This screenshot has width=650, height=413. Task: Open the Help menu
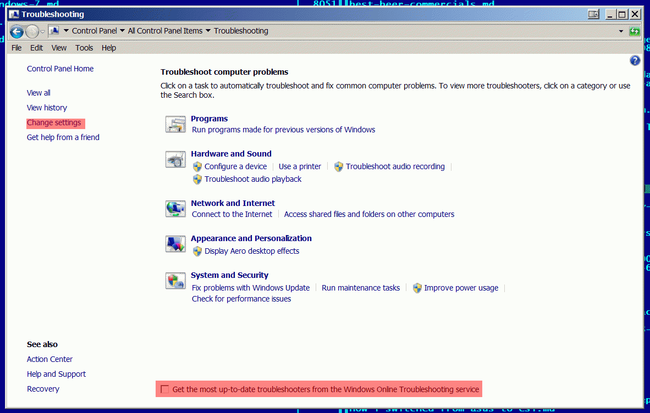coord(109,48)
